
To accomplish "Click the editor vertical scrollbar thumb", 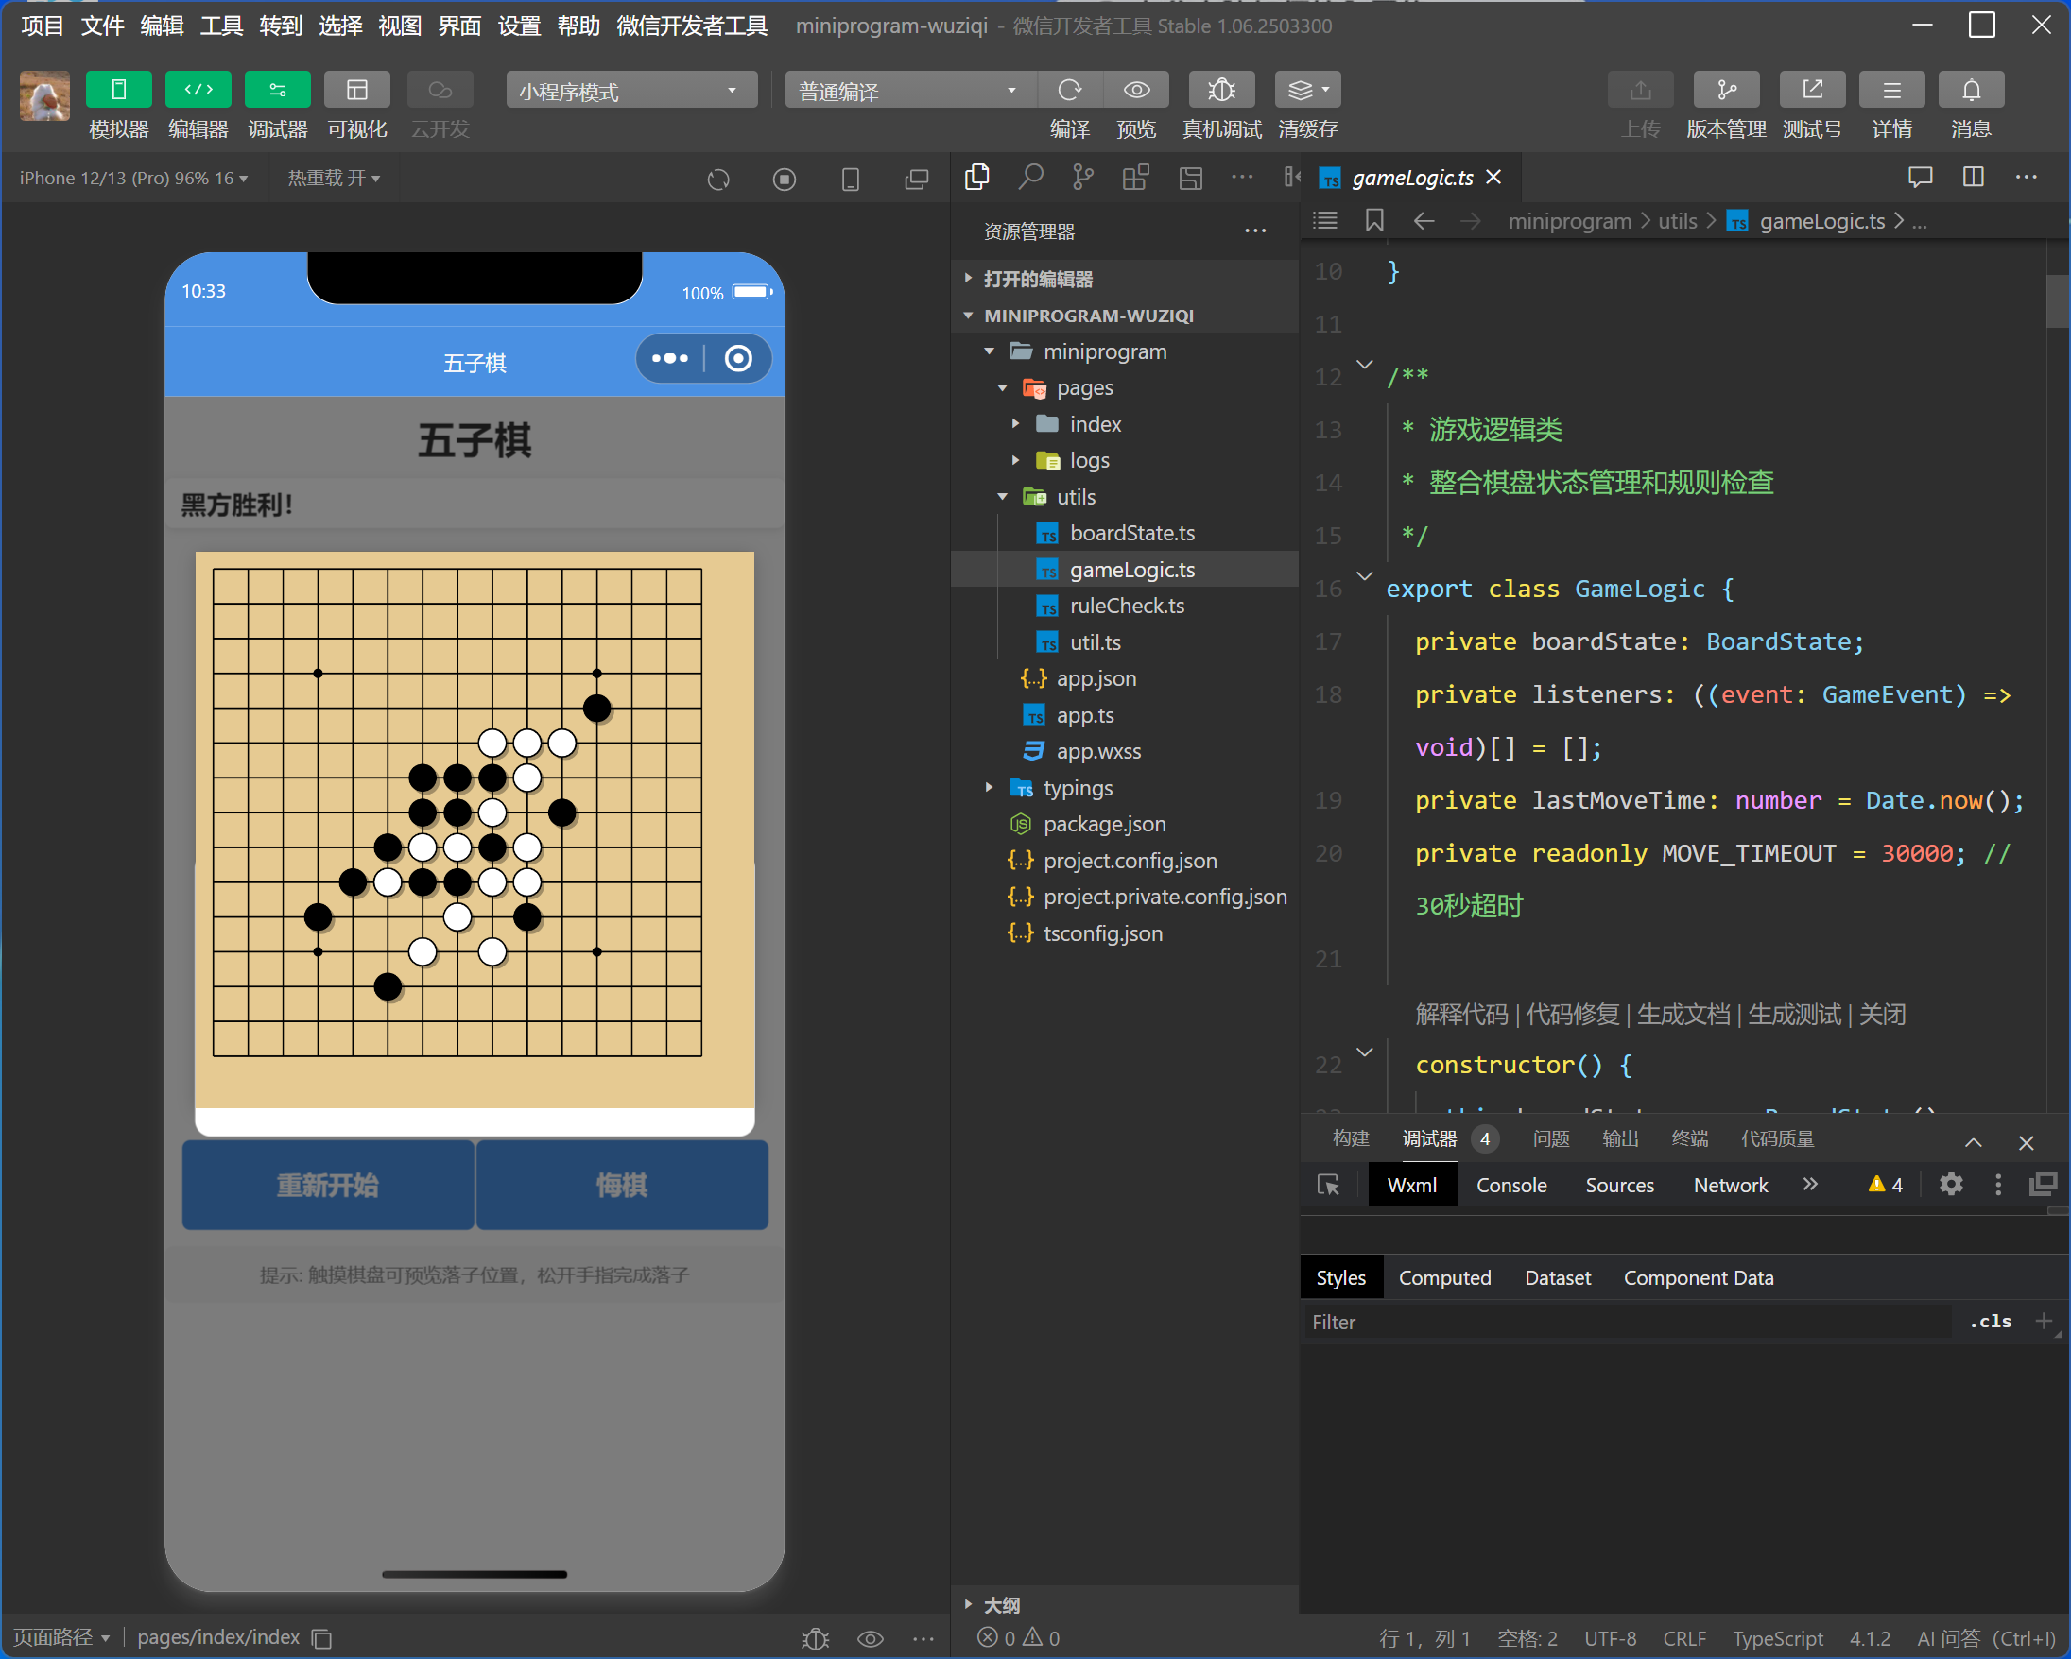I will pyautogui.click(x=2056, y=299).
